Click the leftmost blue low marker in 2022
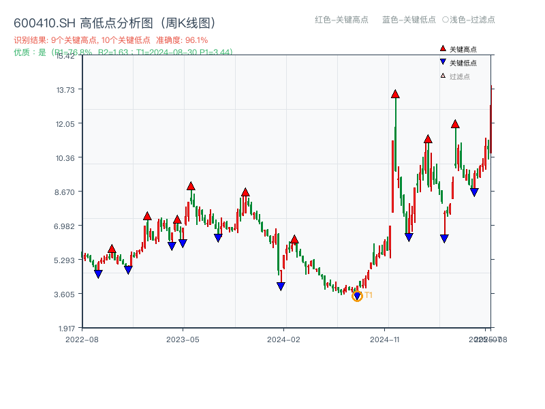Viewport: 545px width, 409px height. pyautogui.click(x=97, y=275)
